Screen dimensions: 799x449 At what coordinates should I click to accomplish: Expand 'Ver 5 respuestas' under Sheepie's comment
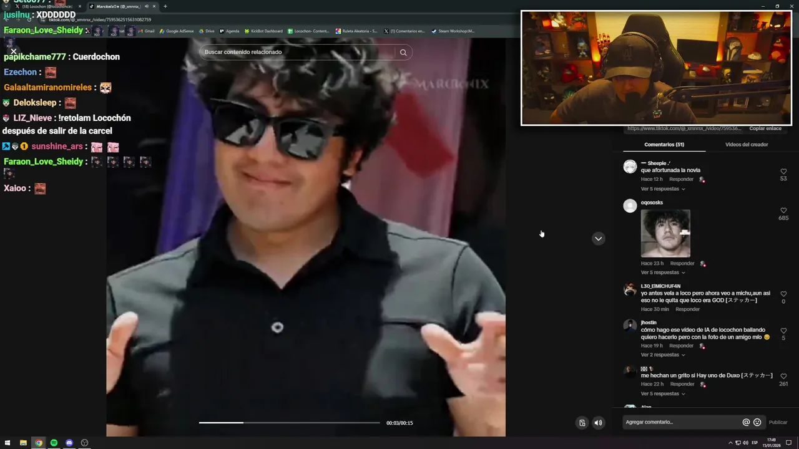[663, 189]
